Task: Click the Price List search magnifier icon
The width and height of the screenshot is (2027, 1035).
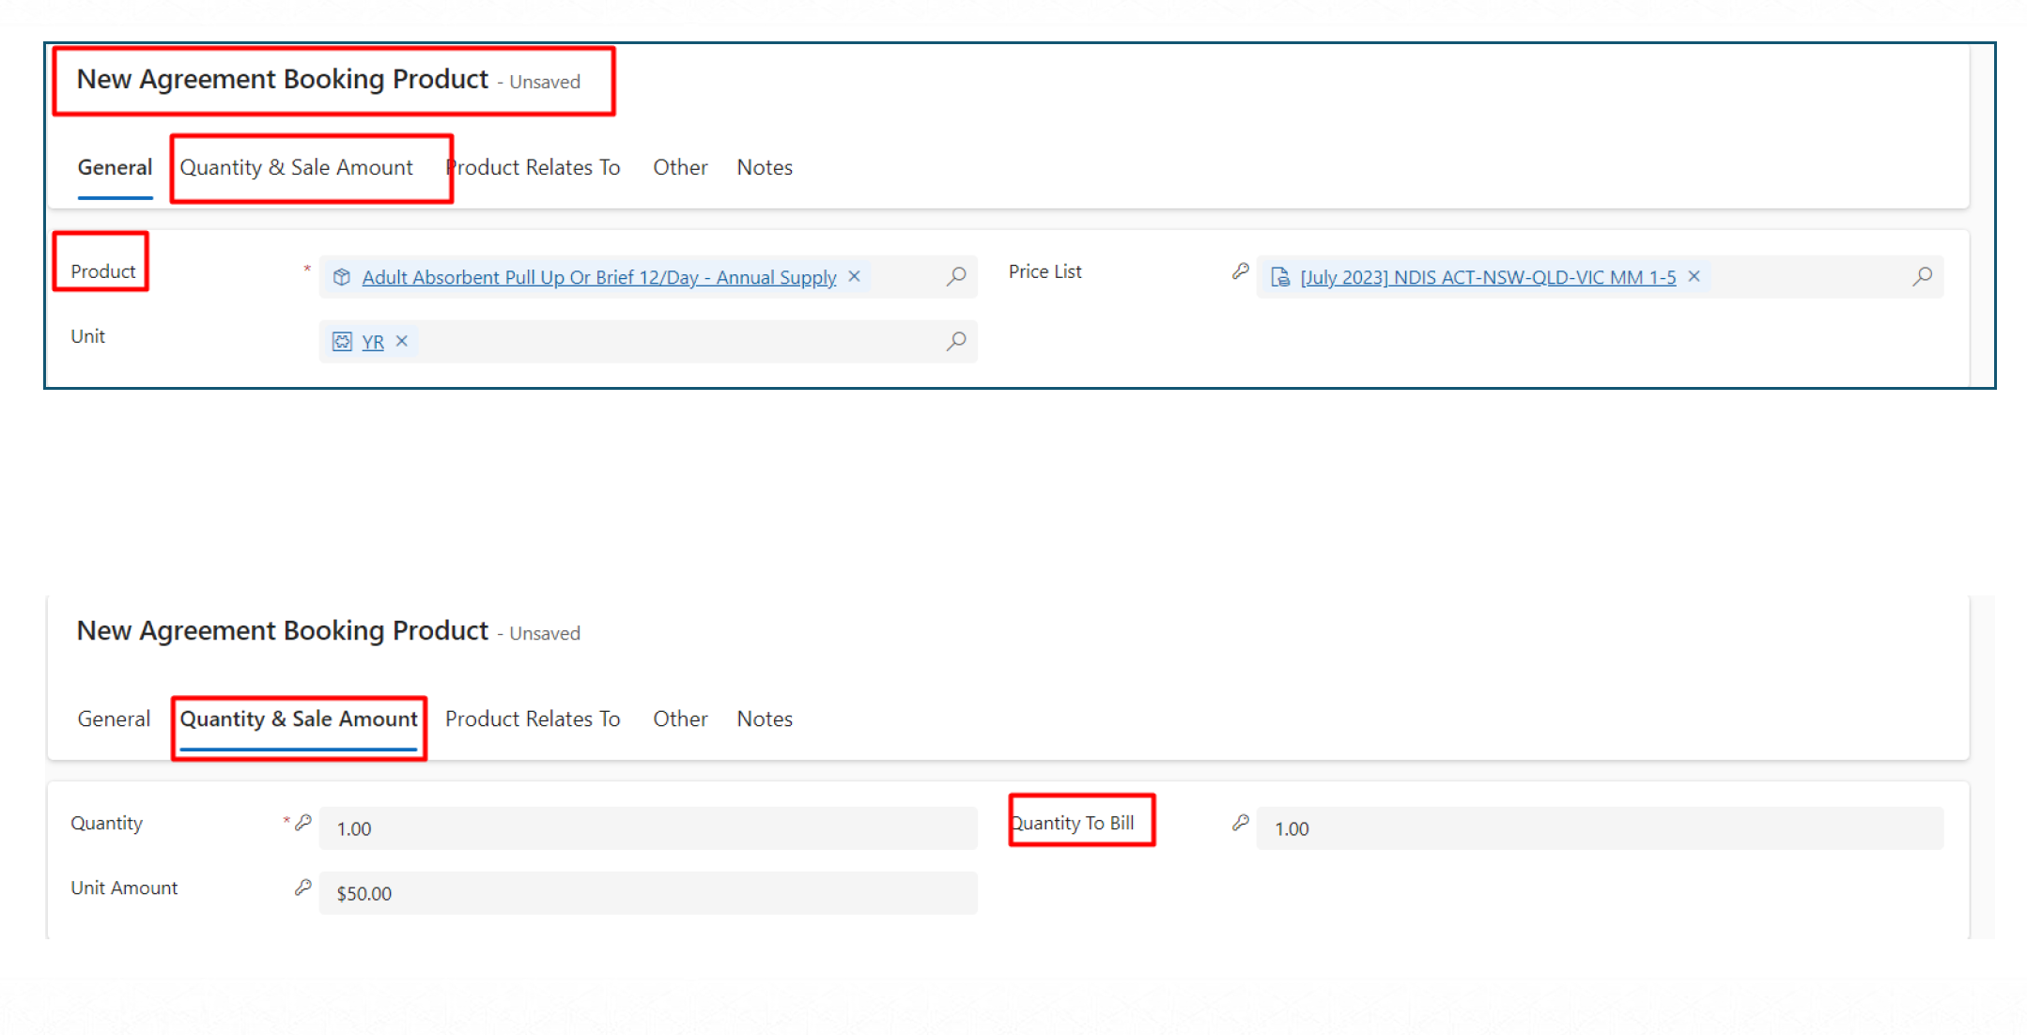Action: [1922, 276]
